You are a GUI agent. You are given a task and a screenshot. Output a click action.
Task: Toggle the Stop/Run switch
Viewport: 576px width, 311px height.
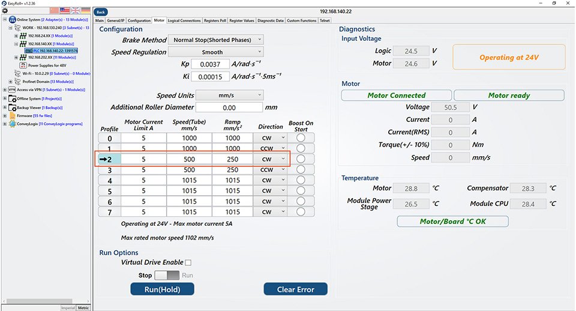[167, 275]
